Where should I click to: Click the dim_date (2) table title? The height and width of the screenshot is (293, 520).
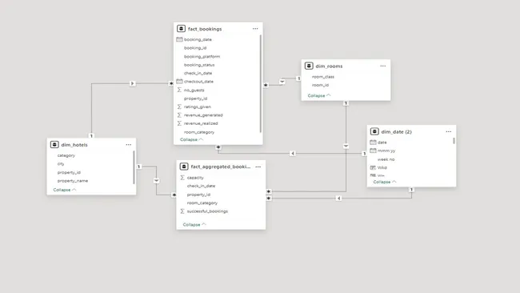pyautogui.click(x=396, y=132)
